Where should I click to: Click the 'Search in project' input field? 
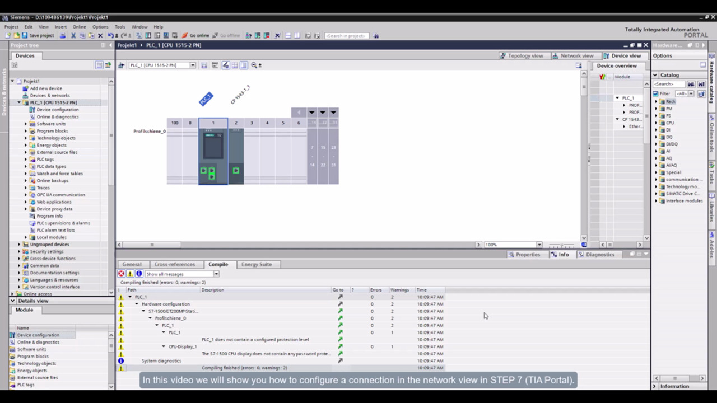pos(346,35)
